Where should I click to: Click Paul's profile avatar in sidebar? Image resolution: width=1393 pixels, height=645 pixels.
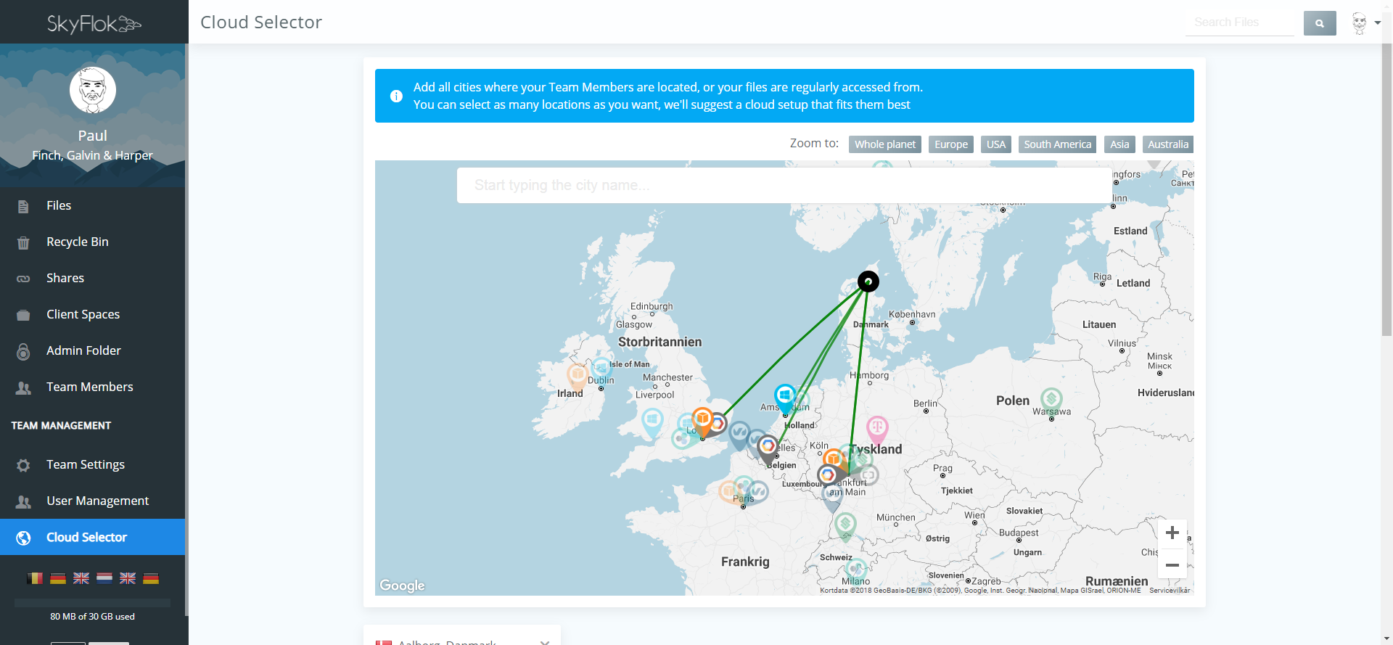[x=93, y=90]
